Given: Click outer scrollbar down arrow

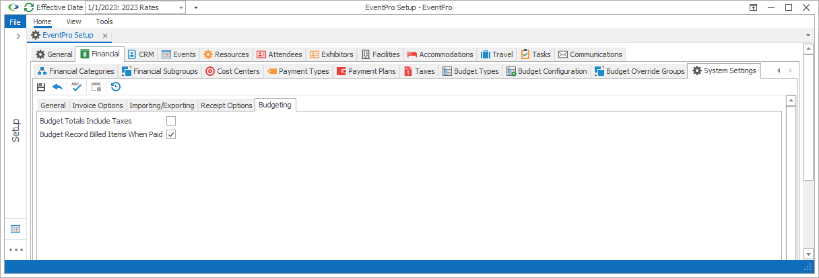Looking at the screenshot, I should pyautogui.click(x=809, y=254).
